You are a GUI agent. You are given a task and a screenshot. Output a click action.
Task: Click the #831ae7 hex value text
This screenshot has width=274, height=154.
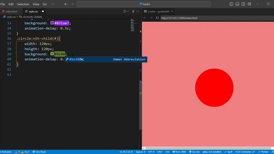click(x=62, y=23)
